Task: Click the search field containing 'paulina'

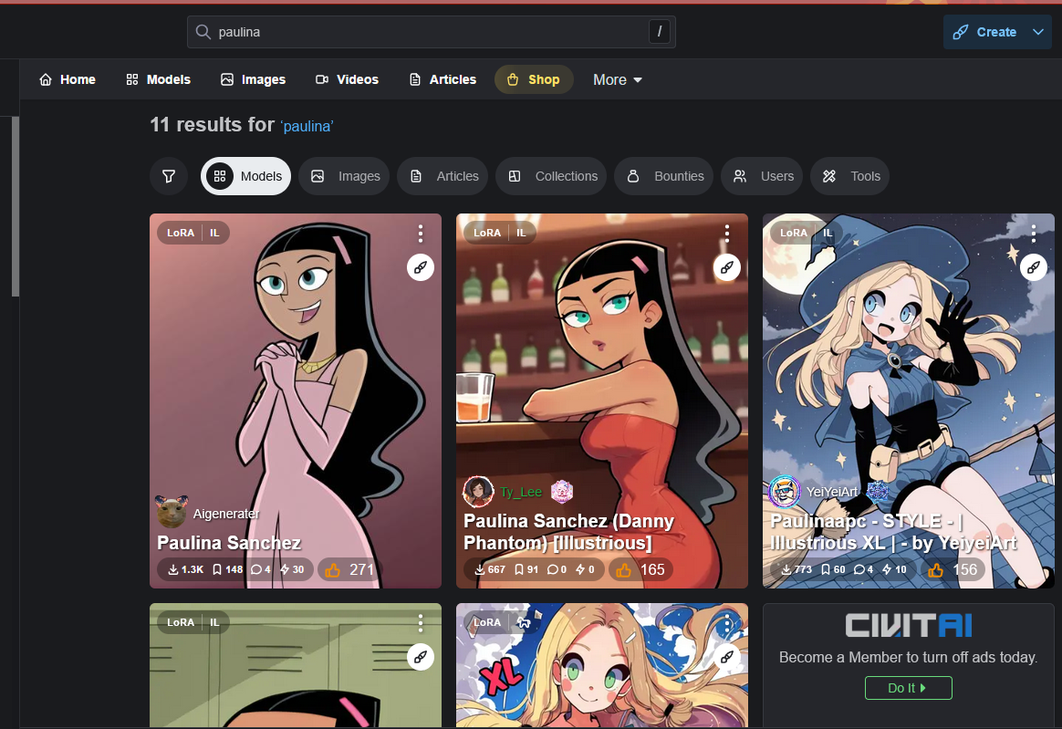Action: click(431, 32)
